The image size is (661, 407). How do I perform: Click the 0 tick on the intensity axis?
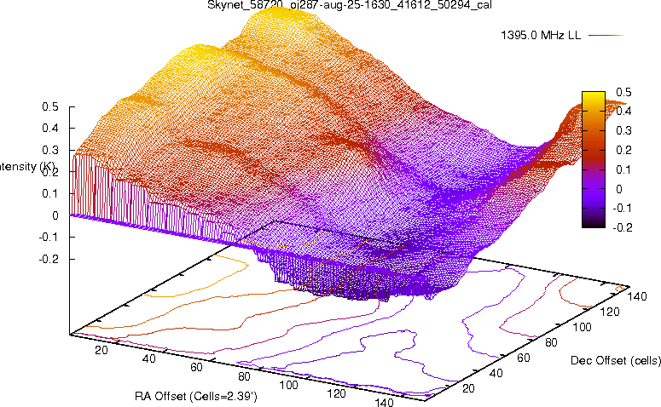tap(55, 215)
